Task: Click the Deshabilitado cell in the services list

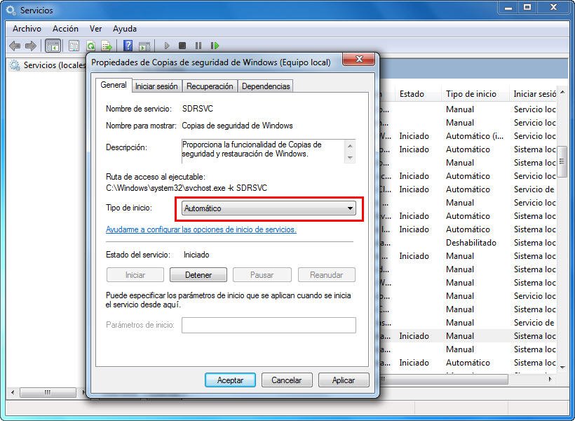Action: [471, 243]
